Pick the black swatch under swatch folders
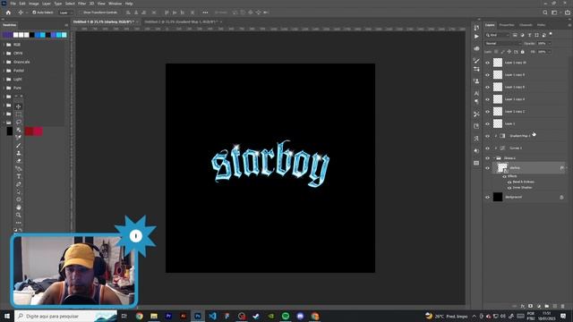The image size is (573, 322). [x=10, y=131]
